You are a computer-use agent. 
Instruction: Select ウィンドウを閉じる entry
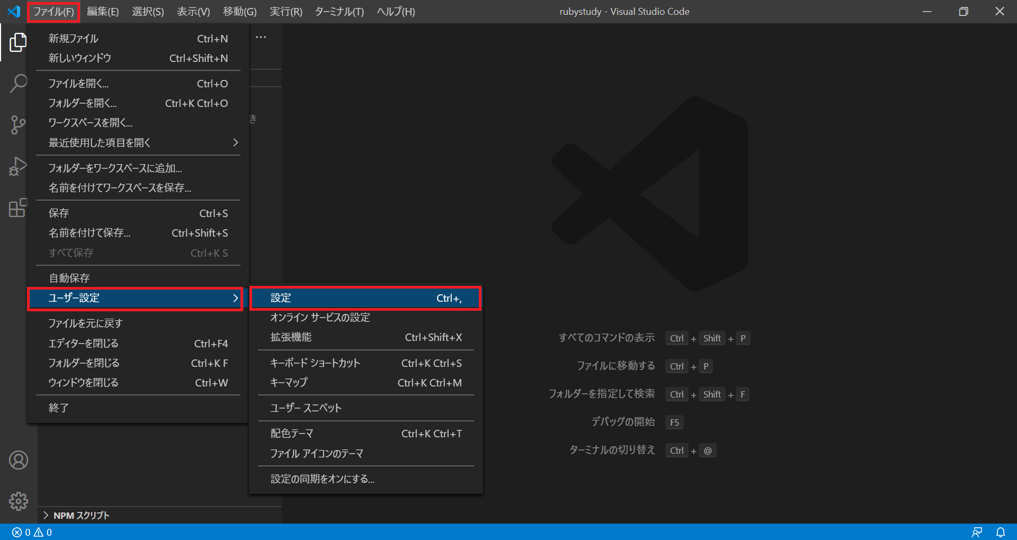(138, 383)
